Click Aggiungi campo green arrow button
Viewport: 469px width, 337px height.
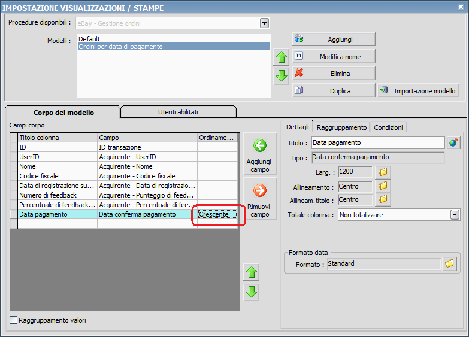coord(260,154)
